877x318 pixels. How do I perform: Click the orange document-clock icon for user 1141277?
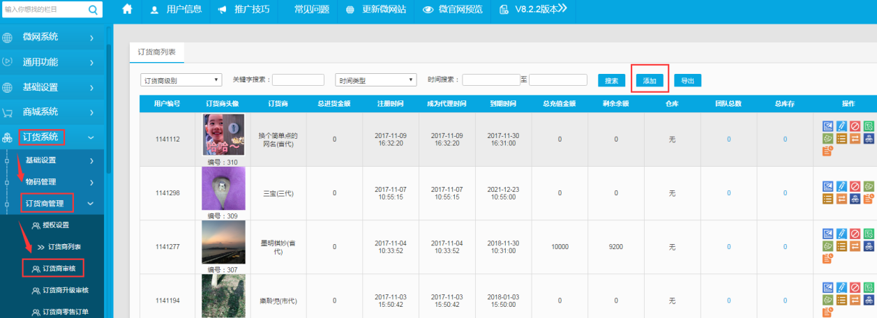pyautogui.click(x=828, y=259)
